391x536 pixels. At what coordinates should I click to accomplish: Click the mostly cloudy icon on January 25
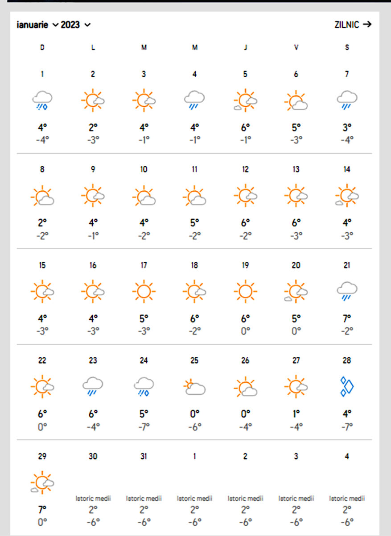194,387
